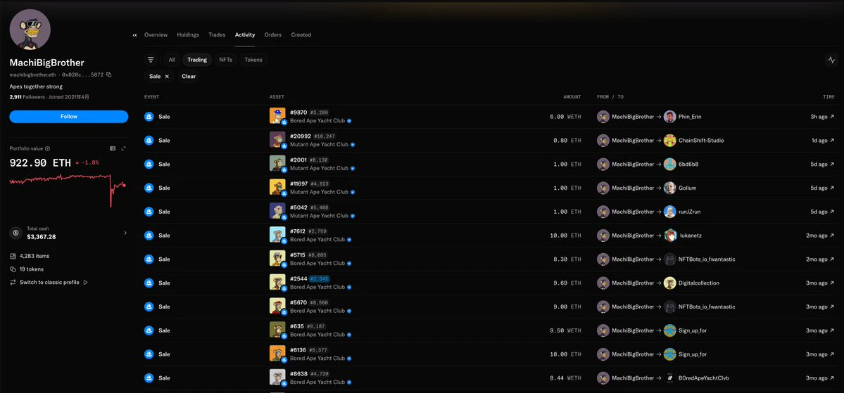Switch to the Created tab
This screenshot has height=393, width=844.
301,35
